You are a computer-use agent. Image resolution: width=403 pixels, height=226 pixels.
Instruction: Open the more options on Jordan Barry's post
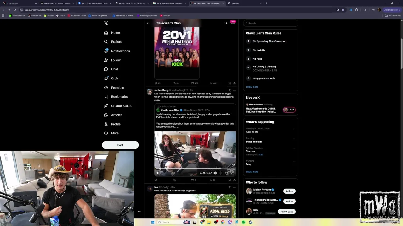pos(234,90)
